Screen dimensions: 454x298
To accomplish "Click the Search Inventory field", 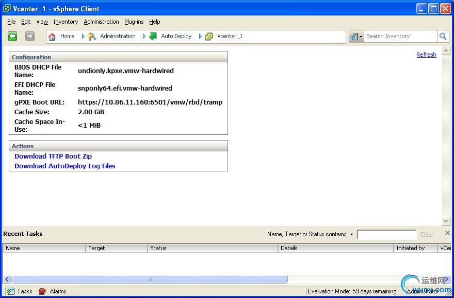I will pos(400,37).
